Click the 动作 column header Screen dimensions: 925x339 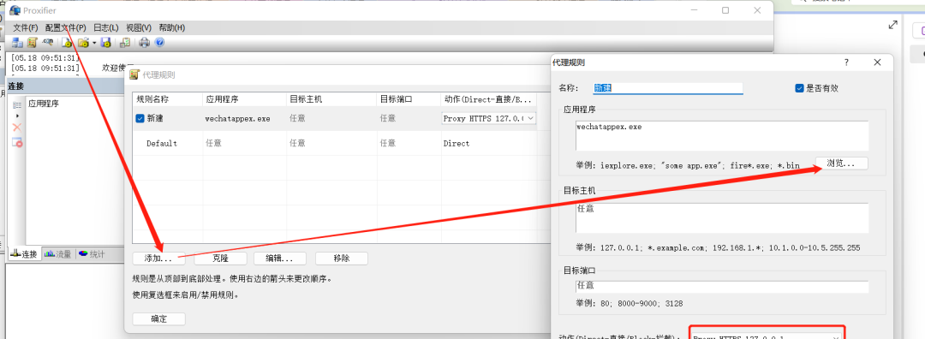coord(488,99)
